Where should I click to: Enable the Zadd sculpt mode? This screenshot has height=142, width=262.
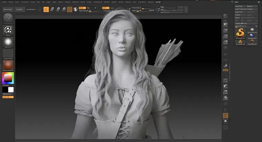click(x=106, y=8)
